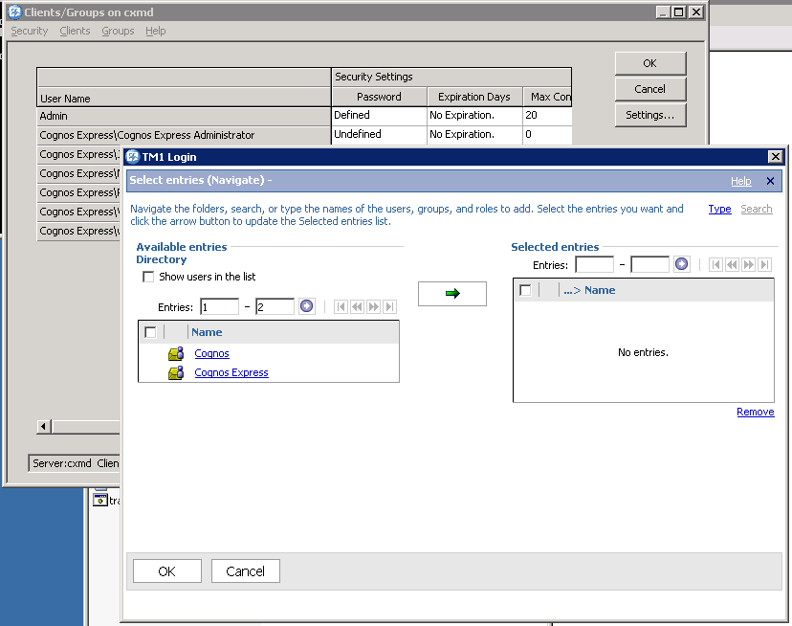792x626 pixels.
Task: Click the Password column header
Action: pos(380,97)
